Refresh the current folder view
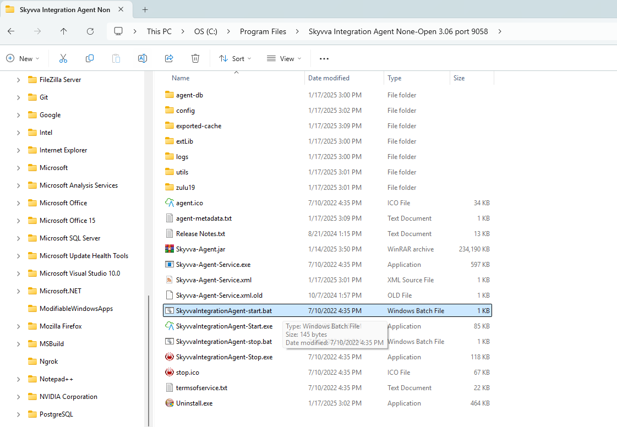The image size is (617, 427). click(x=90, y=31)
